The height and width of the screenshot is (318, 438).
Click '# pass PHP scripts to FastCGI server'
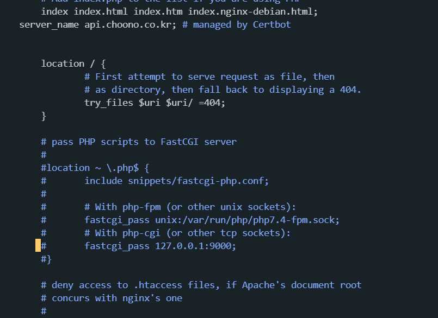(139, 142)
